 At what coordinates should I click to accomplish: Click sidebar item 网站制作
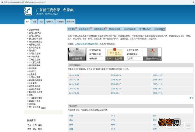pos(33,50)
